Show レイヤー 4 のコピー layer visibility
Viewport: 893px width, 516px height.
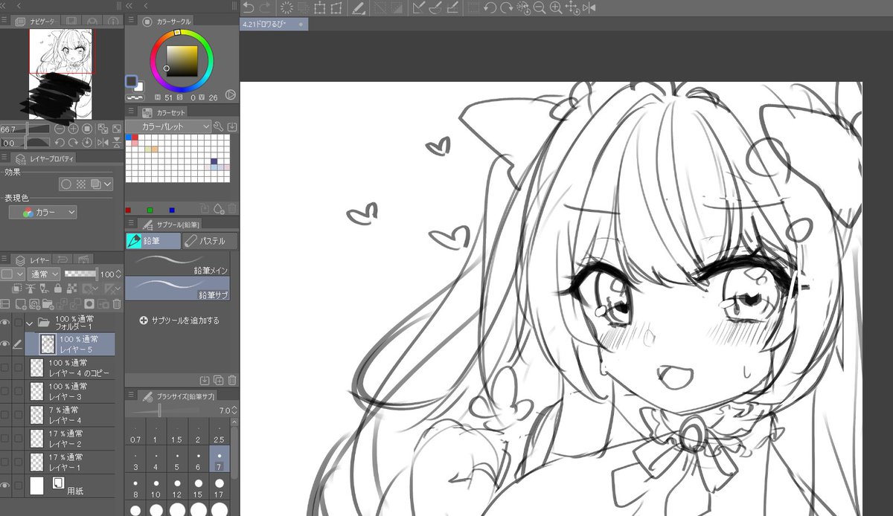(x=5, y=367)
